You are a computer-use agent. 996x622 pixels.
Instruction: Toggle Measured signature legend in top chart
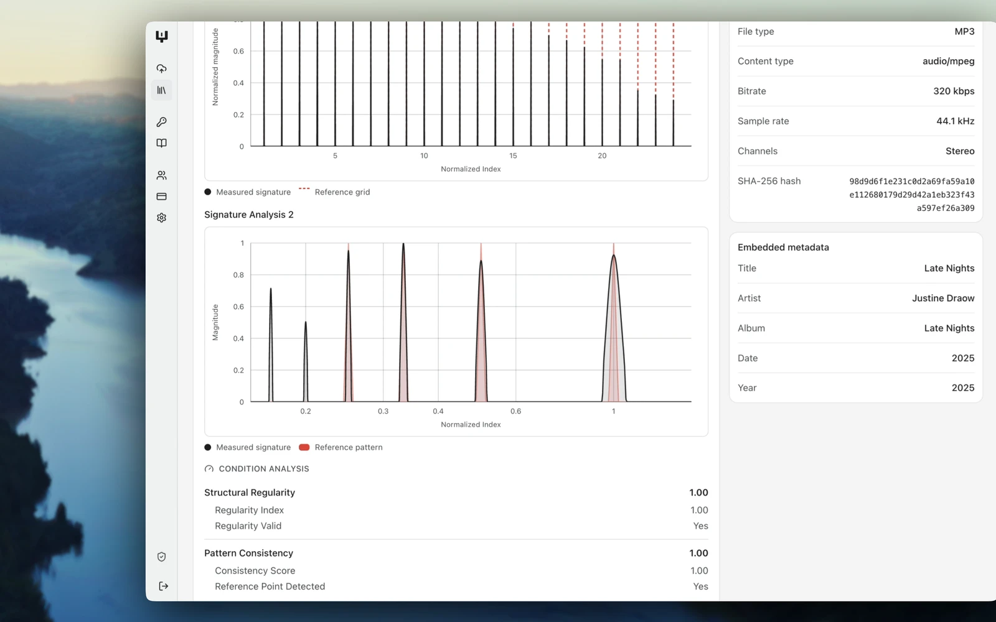coord(248,192)
